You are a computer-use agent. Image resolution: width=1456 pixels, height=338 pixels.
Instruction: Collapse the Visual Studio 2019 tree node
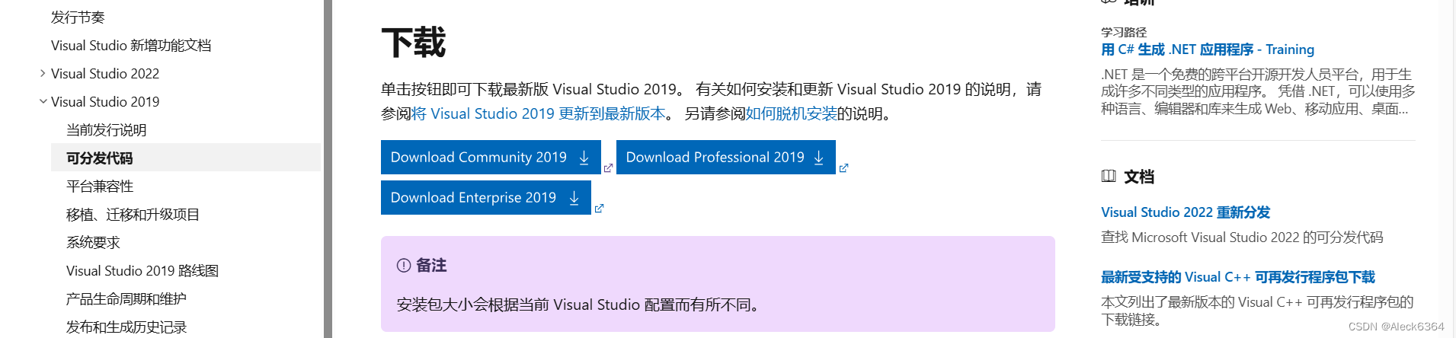(43, 101)
